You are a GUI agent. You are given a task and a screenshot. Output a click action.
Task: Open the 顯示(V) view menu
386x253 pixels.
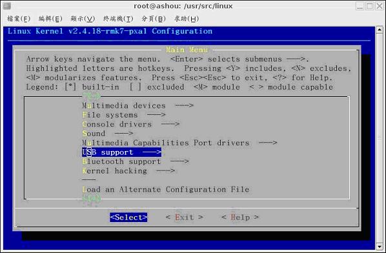click(83, 19)
